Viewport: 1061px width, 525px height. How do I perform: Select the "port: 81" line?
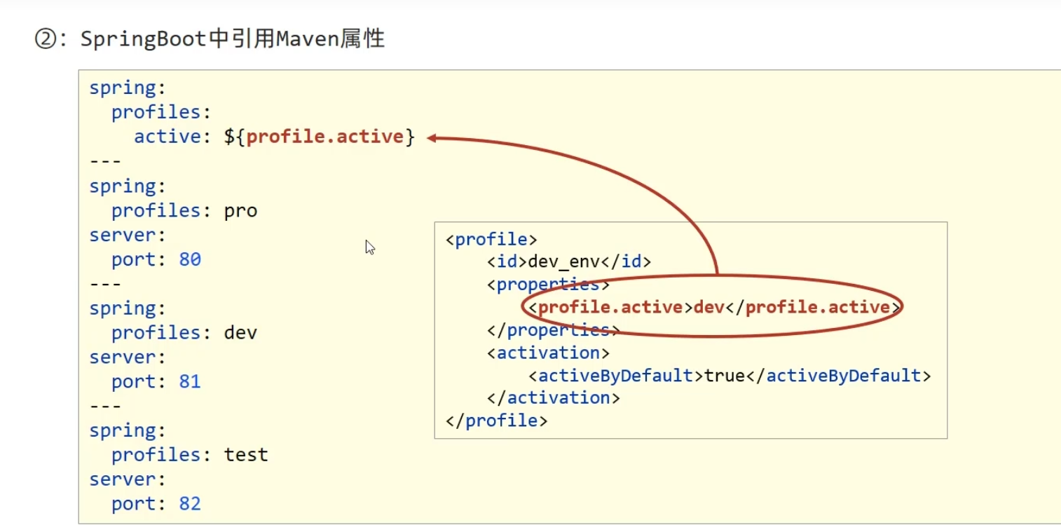tap(156, 381)
